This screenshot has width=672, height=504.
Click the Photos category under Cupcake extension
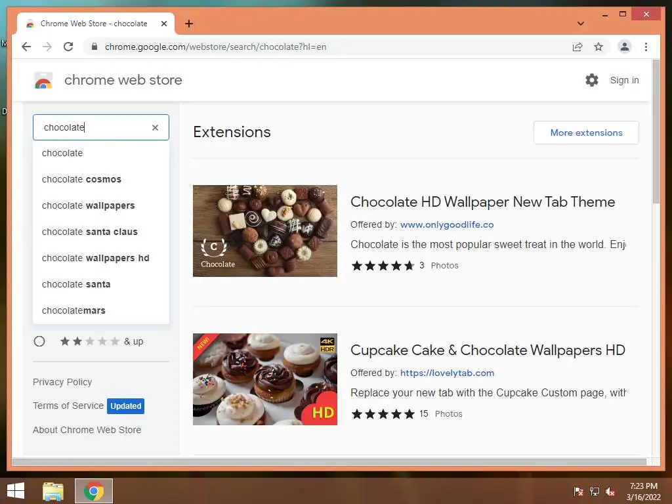point(448,414)
